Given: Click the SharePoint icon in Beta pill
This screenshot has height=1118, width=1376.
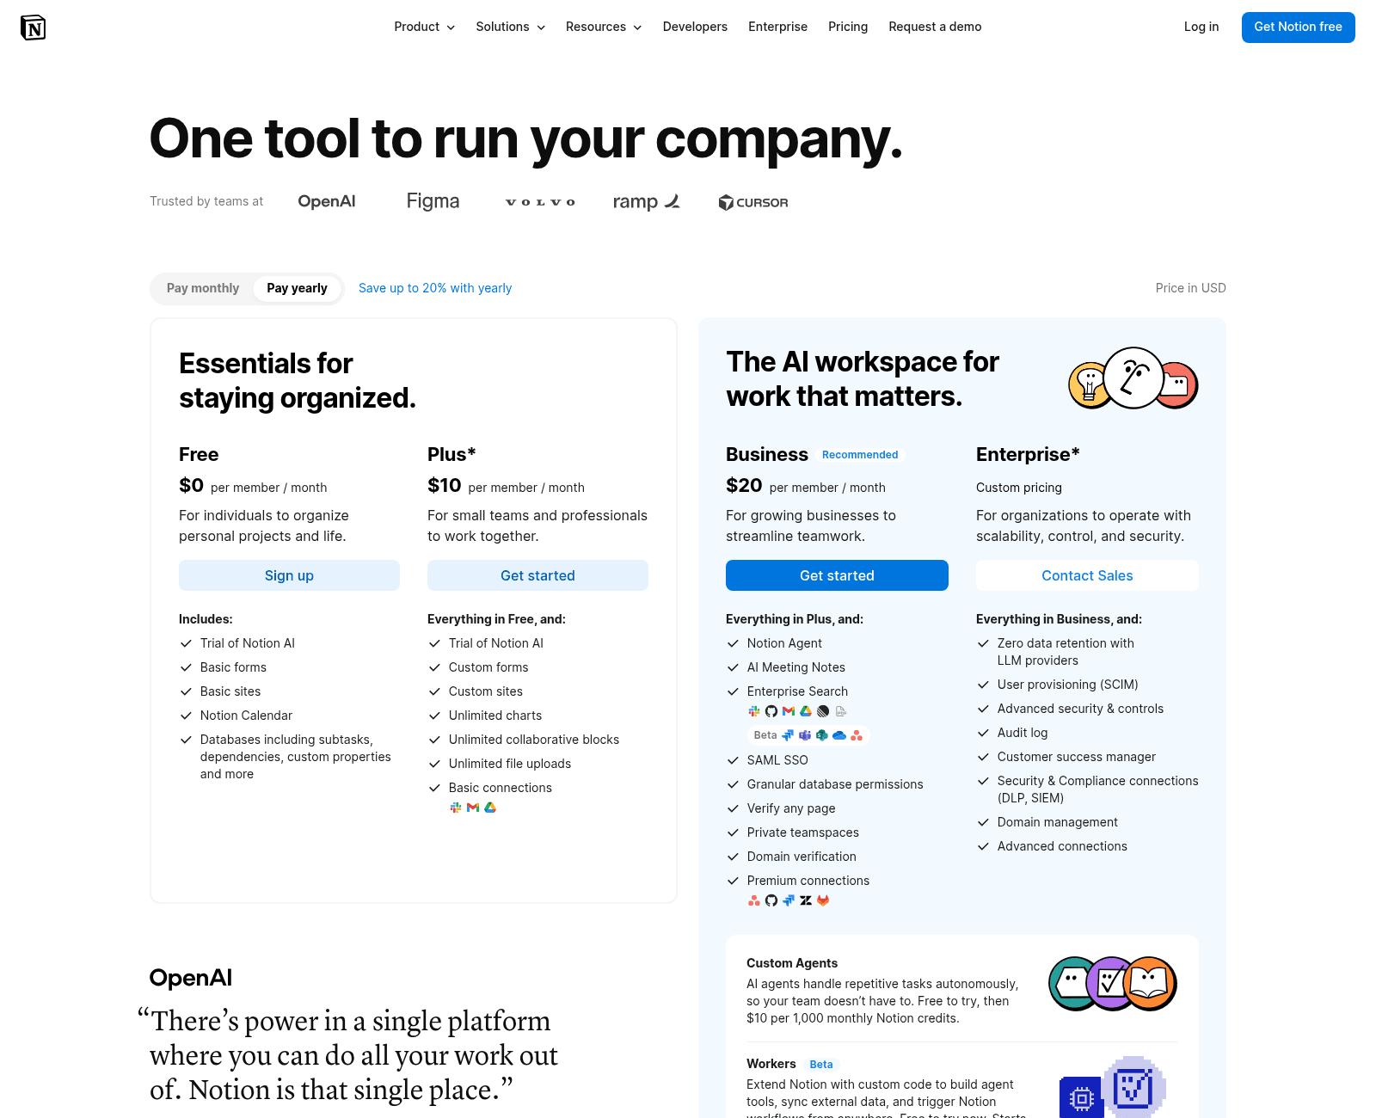Looking at the screenshot, I should 822,735.
